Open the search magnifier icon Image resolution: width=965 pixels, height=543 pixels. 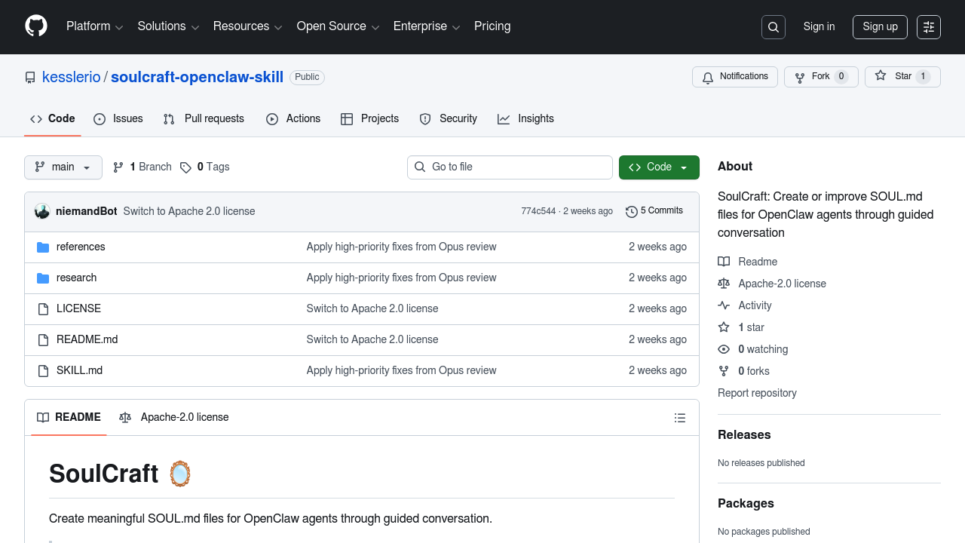[x=774, y=27]
